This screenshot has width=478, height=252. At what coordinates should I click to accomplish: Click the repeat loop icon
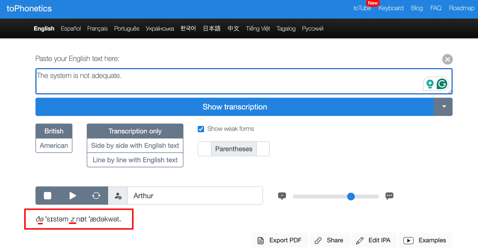pyautogui.click(x=96, y=196)
